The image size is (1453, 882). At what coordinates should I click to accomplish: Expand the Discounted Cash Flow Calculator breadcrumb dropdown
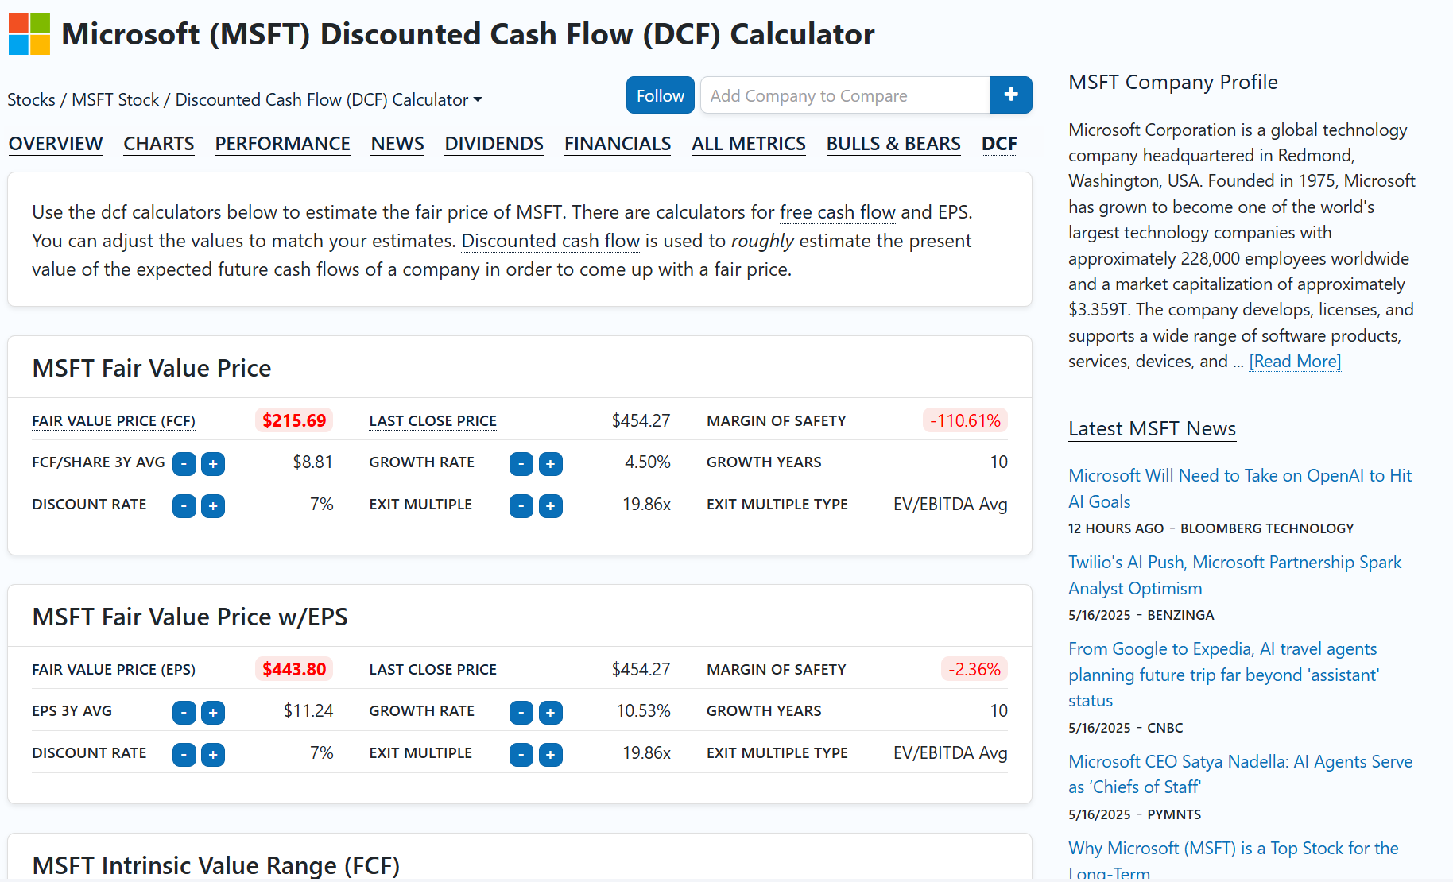pyautogui.click(x=329, y=100)
